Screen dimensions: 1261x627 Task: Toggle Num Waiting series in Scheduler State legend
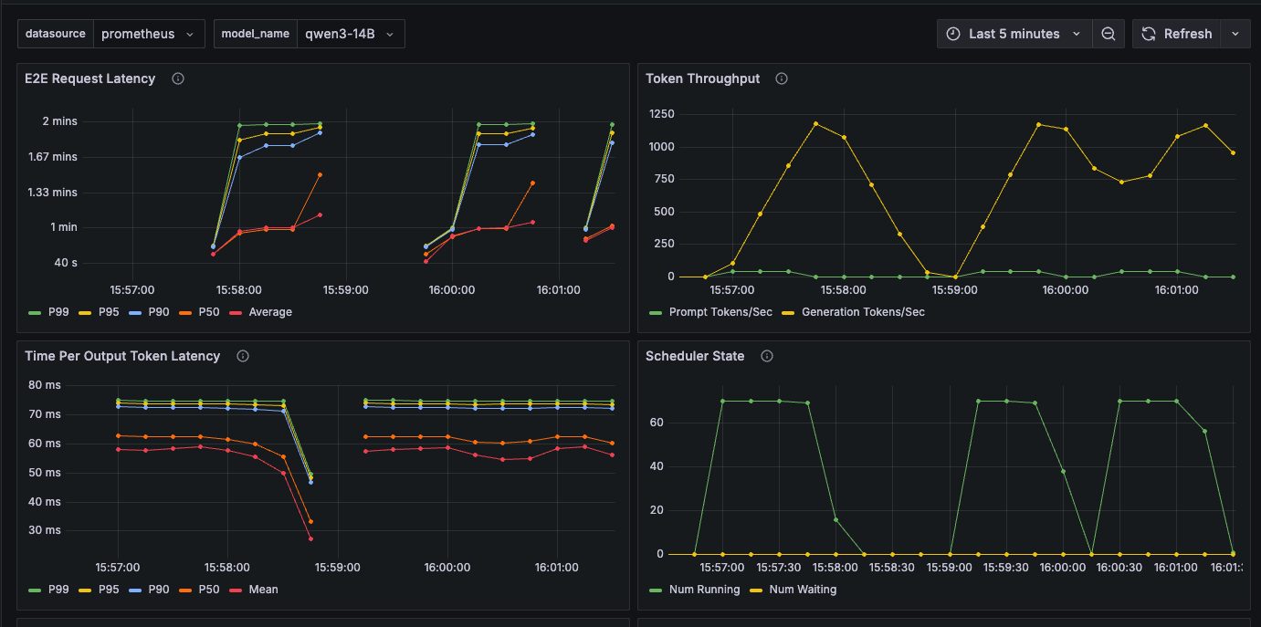click(x=803, y=590)
